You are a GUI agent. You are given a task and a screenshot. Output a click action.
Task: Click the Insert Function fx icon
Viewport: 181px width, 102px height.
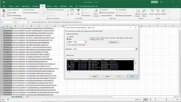[28, 22]
